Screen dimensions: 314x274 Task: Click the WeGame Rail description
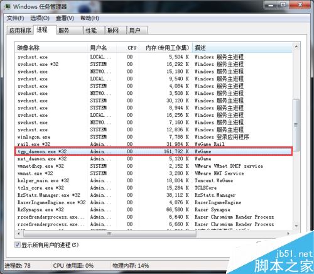click(x=209, y=144)
